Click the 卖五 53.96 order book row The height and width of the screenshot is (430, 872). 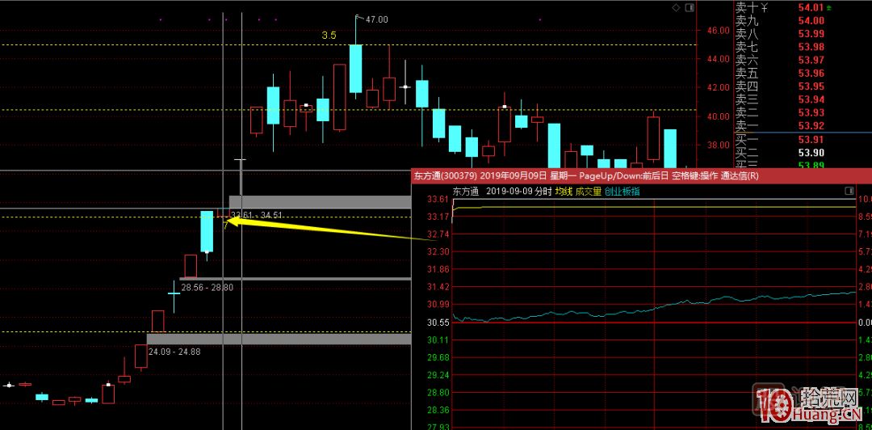click(799, 73)
